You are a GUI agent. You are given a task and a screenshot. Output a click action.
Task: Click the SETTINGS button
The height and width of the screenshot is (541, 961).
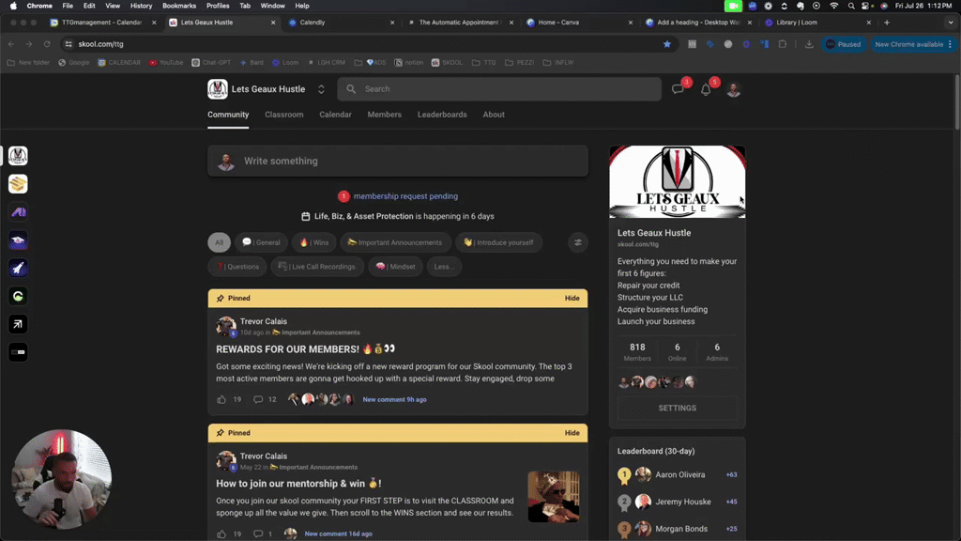click(x=677, y=408)
